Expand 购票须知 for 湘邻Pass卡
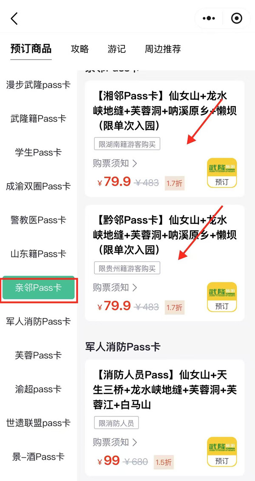255x481 pixels. click(x=115, y=163)
